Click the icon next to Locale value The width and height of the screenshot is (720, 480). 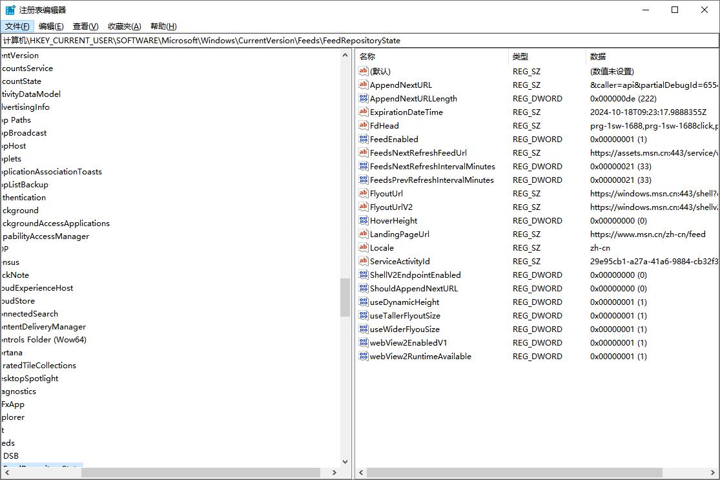[x=364, y=247]
